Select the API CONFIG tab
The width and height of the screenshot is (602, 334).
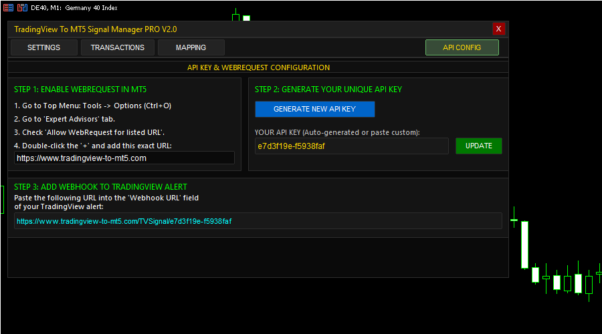[462, 47]
